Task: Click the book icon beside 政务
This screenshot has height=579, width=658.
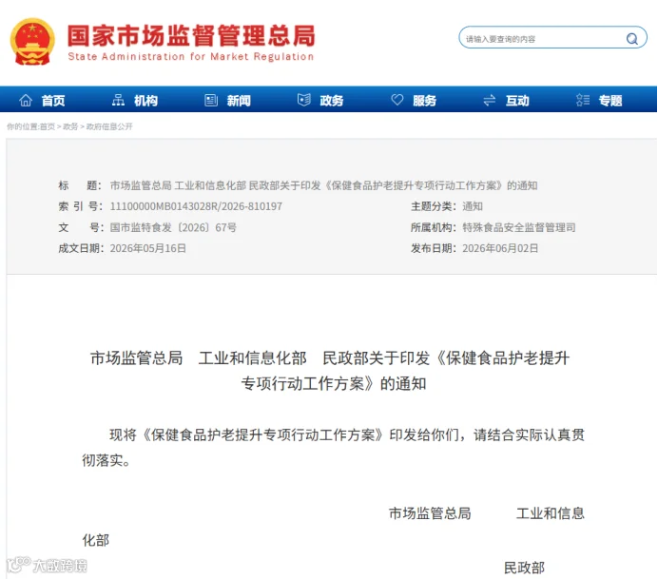Action: (x=304, y=100)
